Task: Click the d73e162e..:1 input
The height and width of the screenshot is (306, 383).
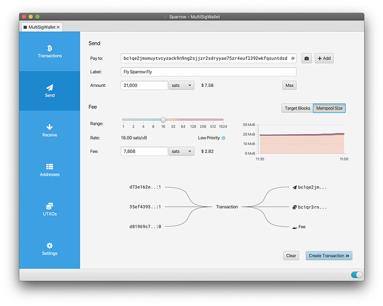Action: pyautogui.click(x=145, y=187)
